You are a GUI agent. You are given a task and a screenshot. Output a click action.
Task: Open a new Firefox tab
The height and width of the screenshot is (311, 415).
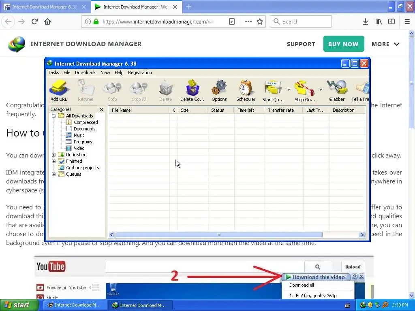(x=189, y=7)
